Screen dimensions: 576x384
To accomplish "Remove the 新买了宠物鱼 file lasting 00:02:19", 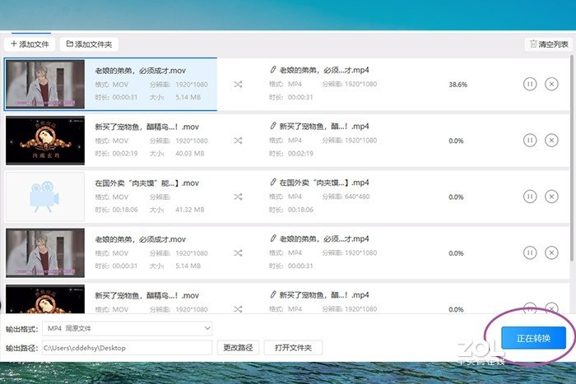I will coord(551,141).
